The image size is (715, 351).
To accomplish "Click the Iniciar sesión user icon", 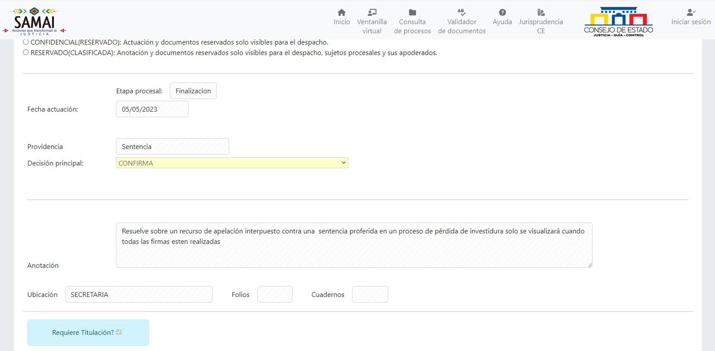I will pos(690,12).
